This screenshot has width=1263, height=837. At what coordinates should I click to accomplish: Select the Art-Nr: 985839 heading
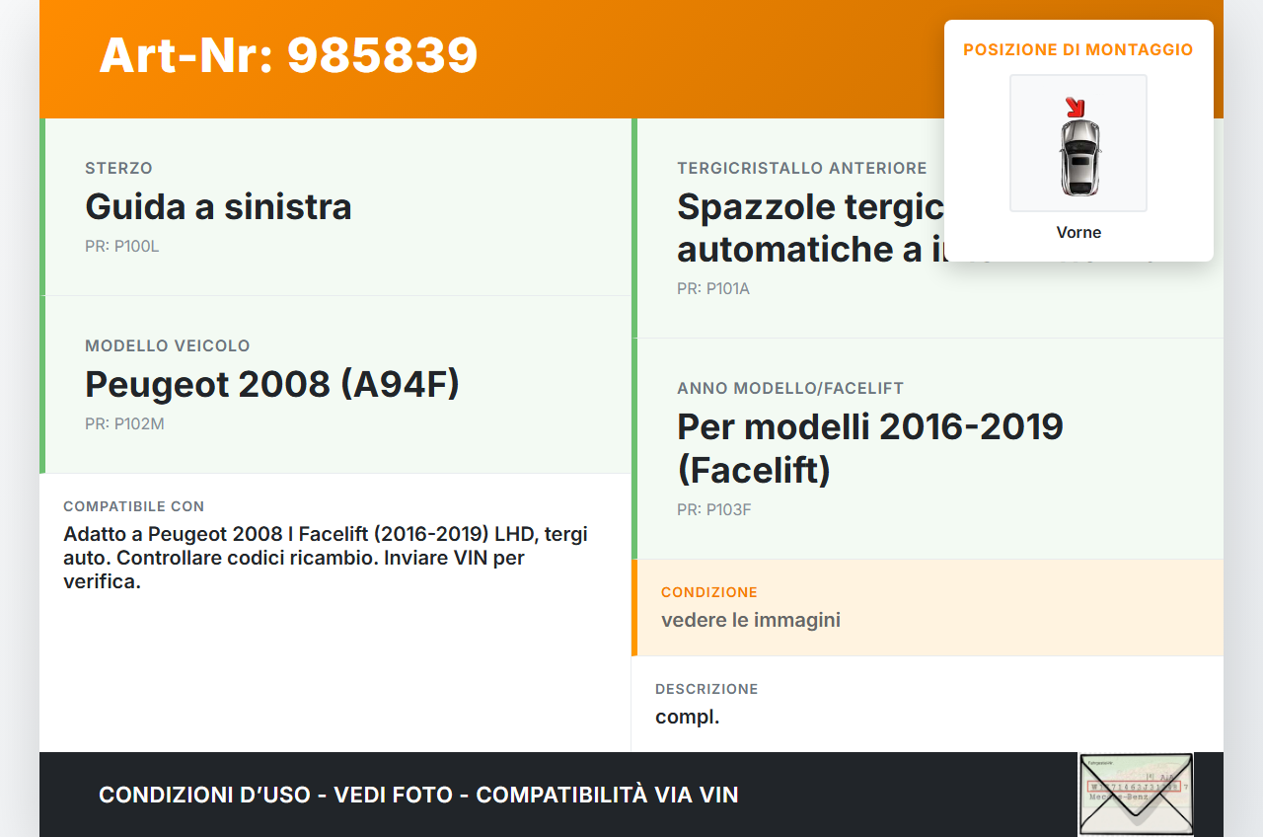click(x=288, y=55)
